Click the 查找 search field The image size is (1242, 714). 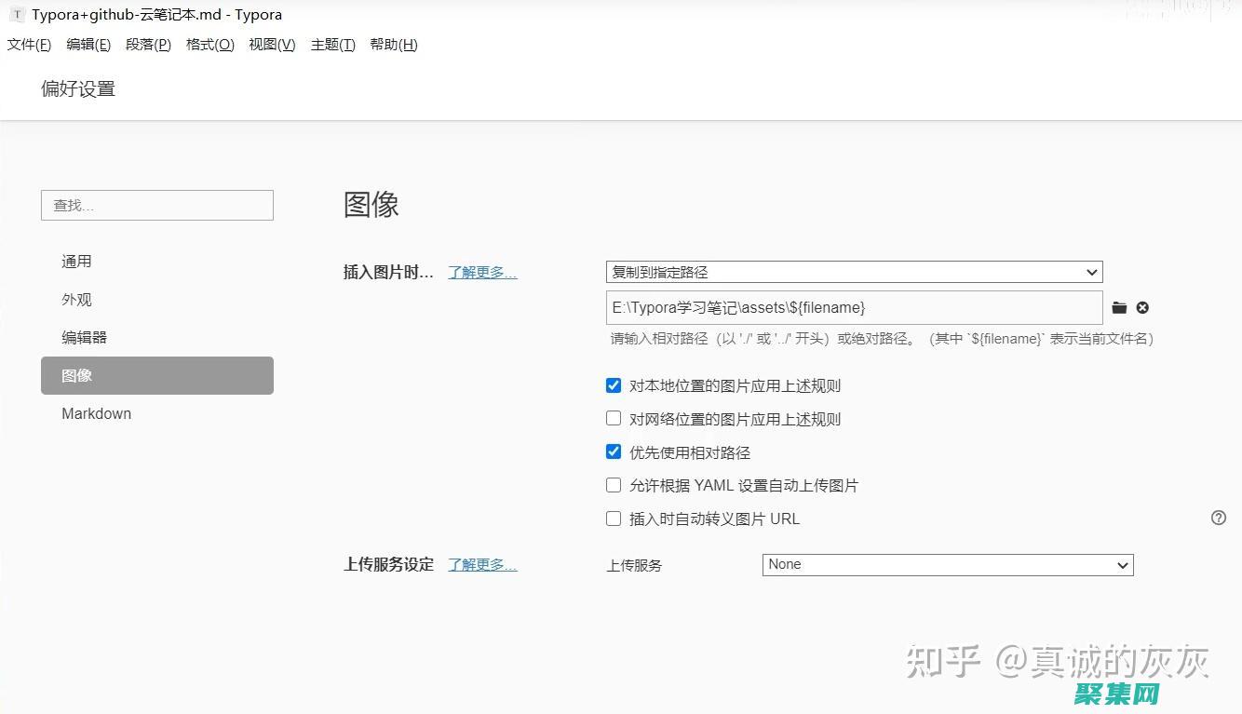[157, 206]
